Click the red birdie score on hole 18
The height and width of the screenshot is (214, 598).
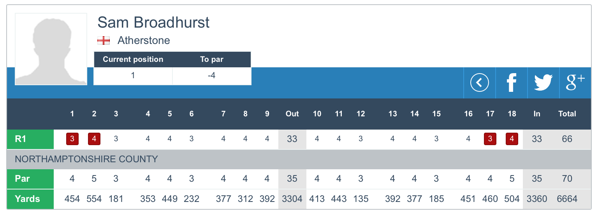pyautogui.click(x=512, y=139)
